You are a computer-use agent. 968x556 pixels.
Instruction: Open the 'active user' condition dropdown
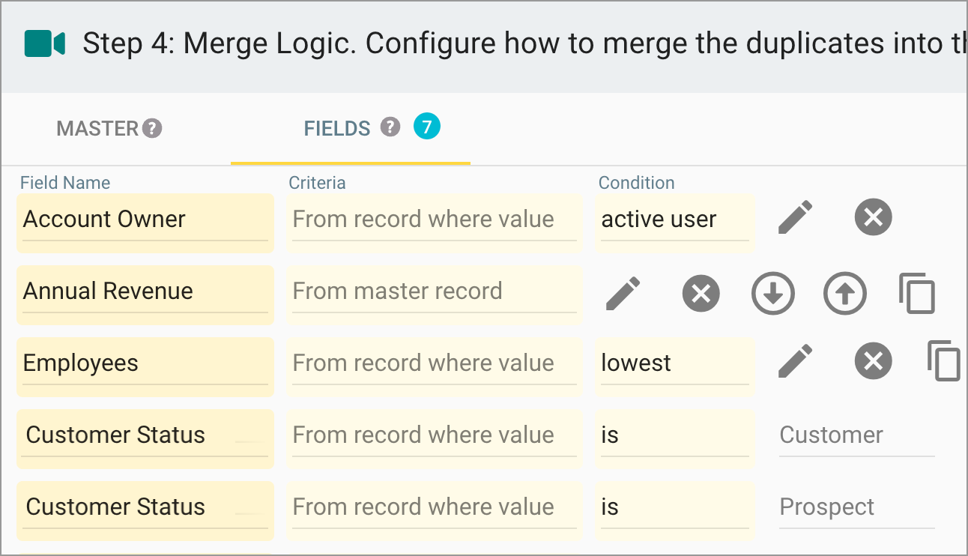[x=674, y=223]
